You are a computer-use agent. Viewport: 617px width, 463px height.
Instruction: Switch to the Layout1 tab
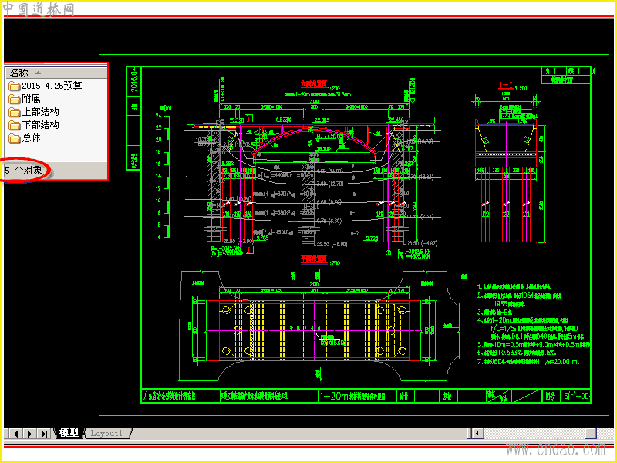pos(106,433)
